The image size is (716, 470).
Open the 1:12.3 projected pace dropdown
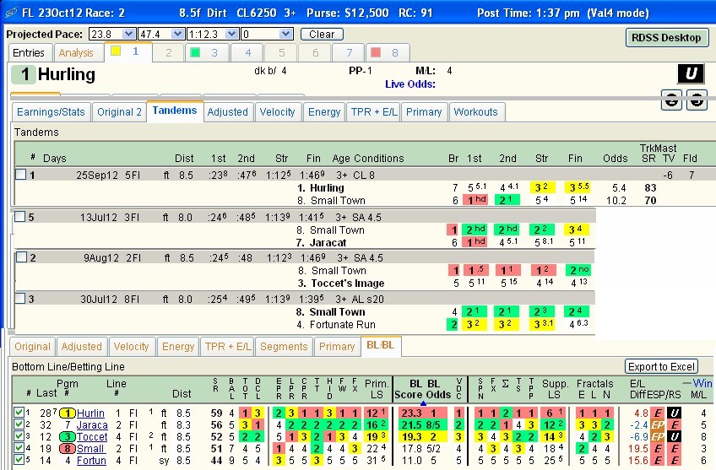pos(232,35)
